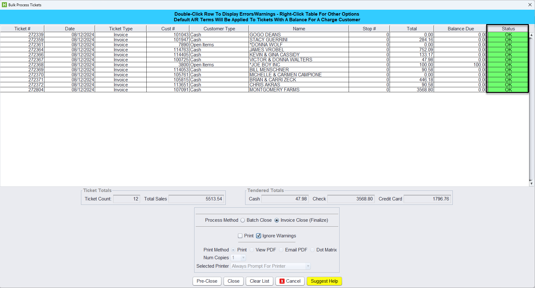Screen dimensions: 535x288
Task: Clear the ticket list with Clear List
Action: [x=259, y=281]
